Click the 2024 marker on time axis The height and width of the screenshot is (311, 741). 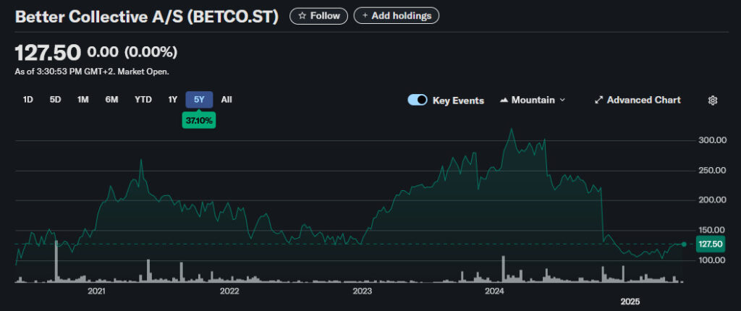[494, 291]
